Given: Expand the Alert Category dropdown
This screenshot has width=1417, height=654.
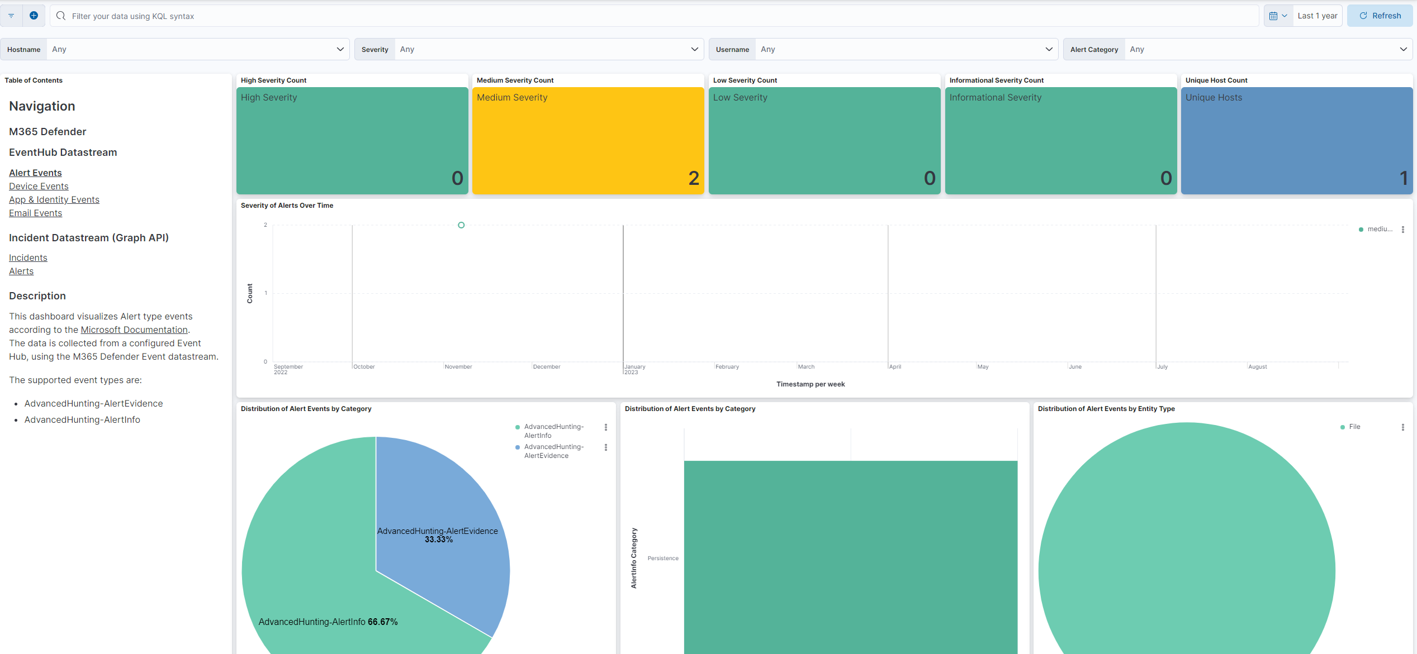Looking at the screenshot, I should tap(1402, 49).
